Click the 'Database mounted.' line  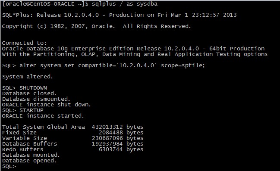[31, 155]
